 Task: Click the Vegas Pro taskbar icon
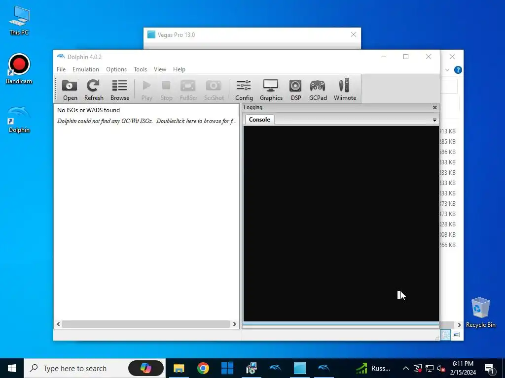pyautogui.click(x=299, y=368)
